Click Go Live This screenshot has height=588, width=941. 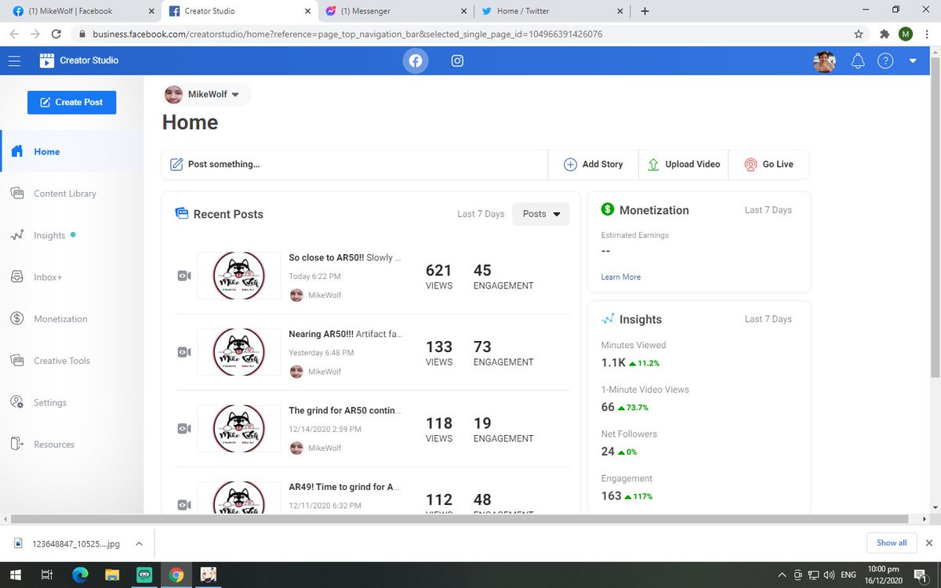(768, 164)
